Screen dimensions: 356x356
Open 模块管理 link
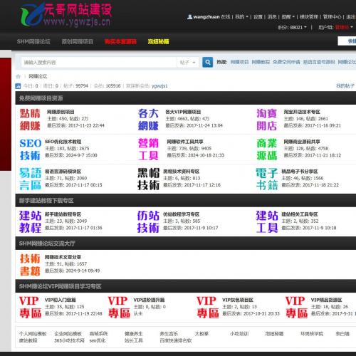tap(309, 17)
